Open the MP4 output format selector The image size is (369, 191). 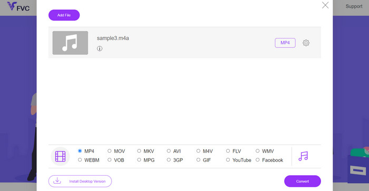coord(285,43)
